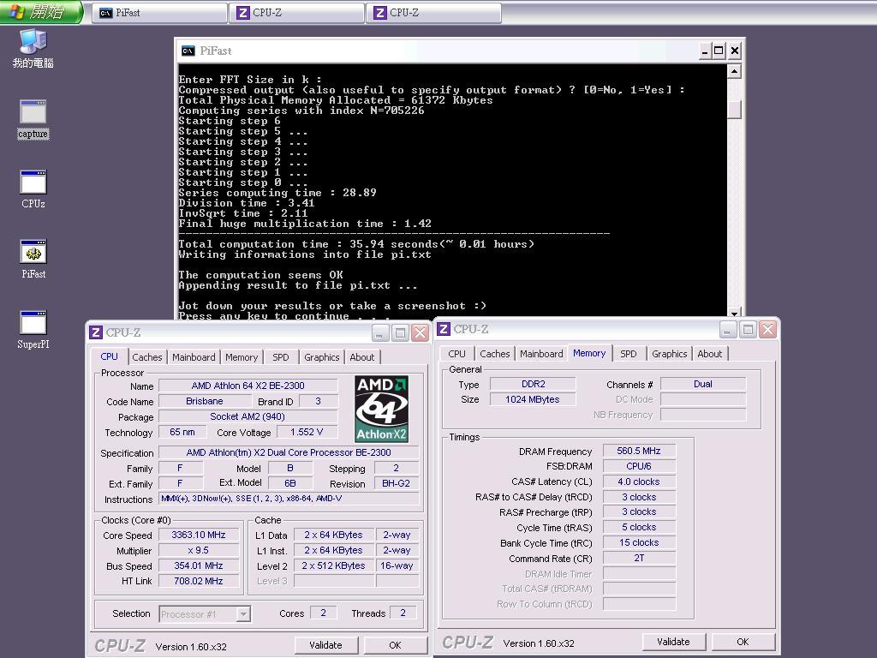Select the CPUz desktop shortcut icon
Image resolution: width=877 pixels, height=658 pixels.
pos(33,189)
